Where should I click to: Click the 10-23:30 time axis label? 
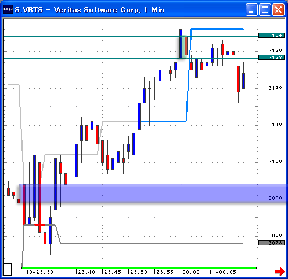point(39,272)
